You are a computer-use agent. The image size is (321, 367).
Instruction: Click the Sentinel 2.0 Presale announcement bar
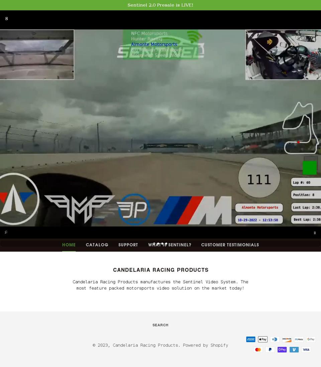(x=160, y=5)
